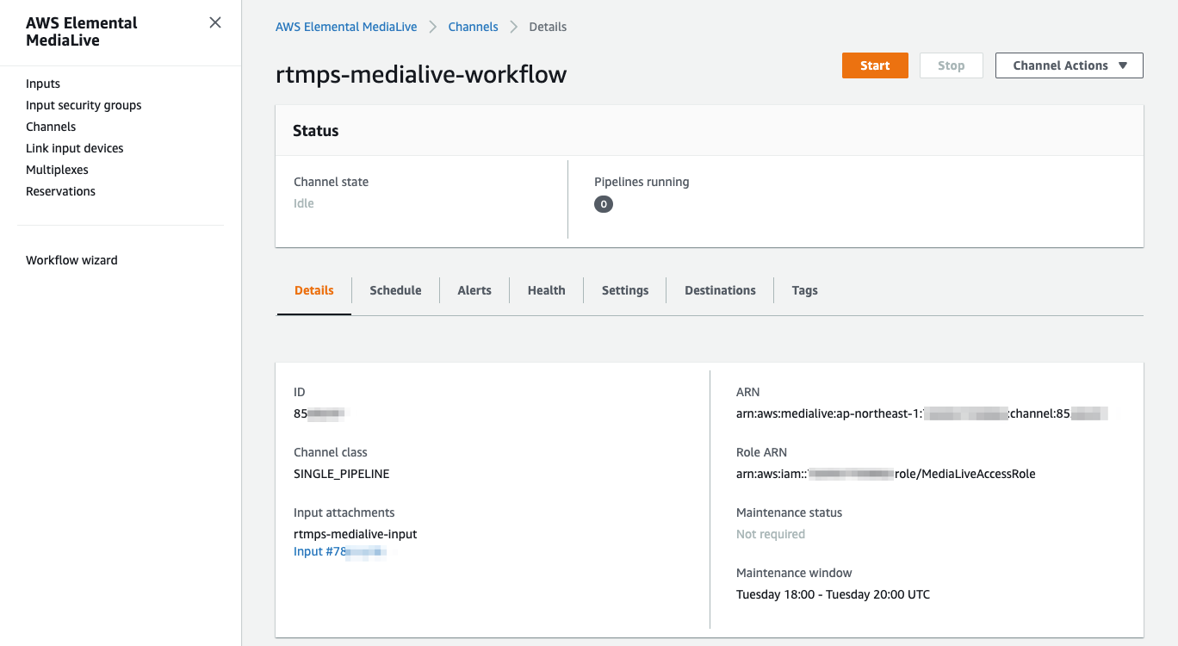Click the MediaLiveAccessRole Role ARN value
This screenshot has width=1178, height=646.
tap(886, 474)
